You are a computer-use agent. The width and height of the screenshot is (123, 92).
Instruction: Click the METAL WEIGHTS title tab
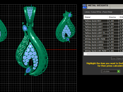(x=98, y=5)
